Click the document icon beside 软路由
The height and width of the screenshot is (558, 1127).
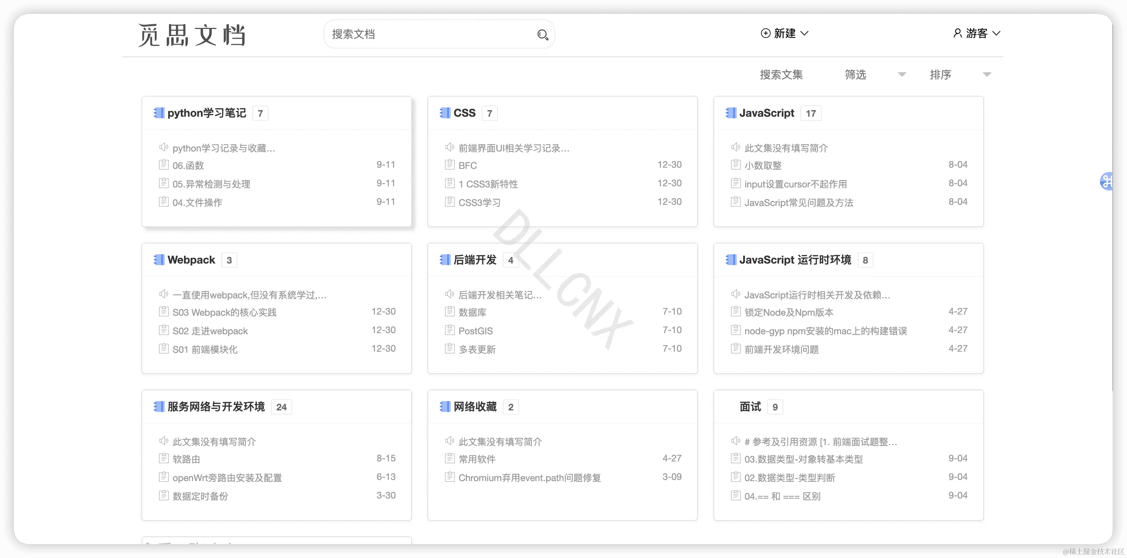163,459
